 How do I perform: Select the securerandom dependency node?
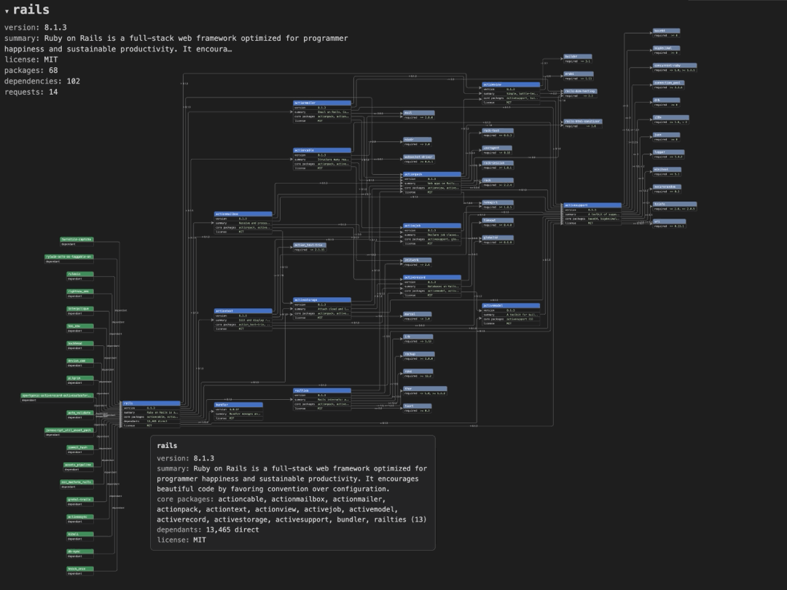[667, 189]
